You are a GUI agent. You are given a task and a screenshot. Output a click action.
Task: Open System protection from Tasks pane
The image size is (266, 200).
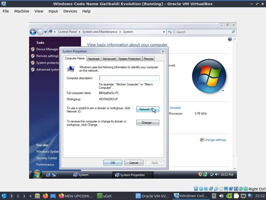click(x=48, y=63)
